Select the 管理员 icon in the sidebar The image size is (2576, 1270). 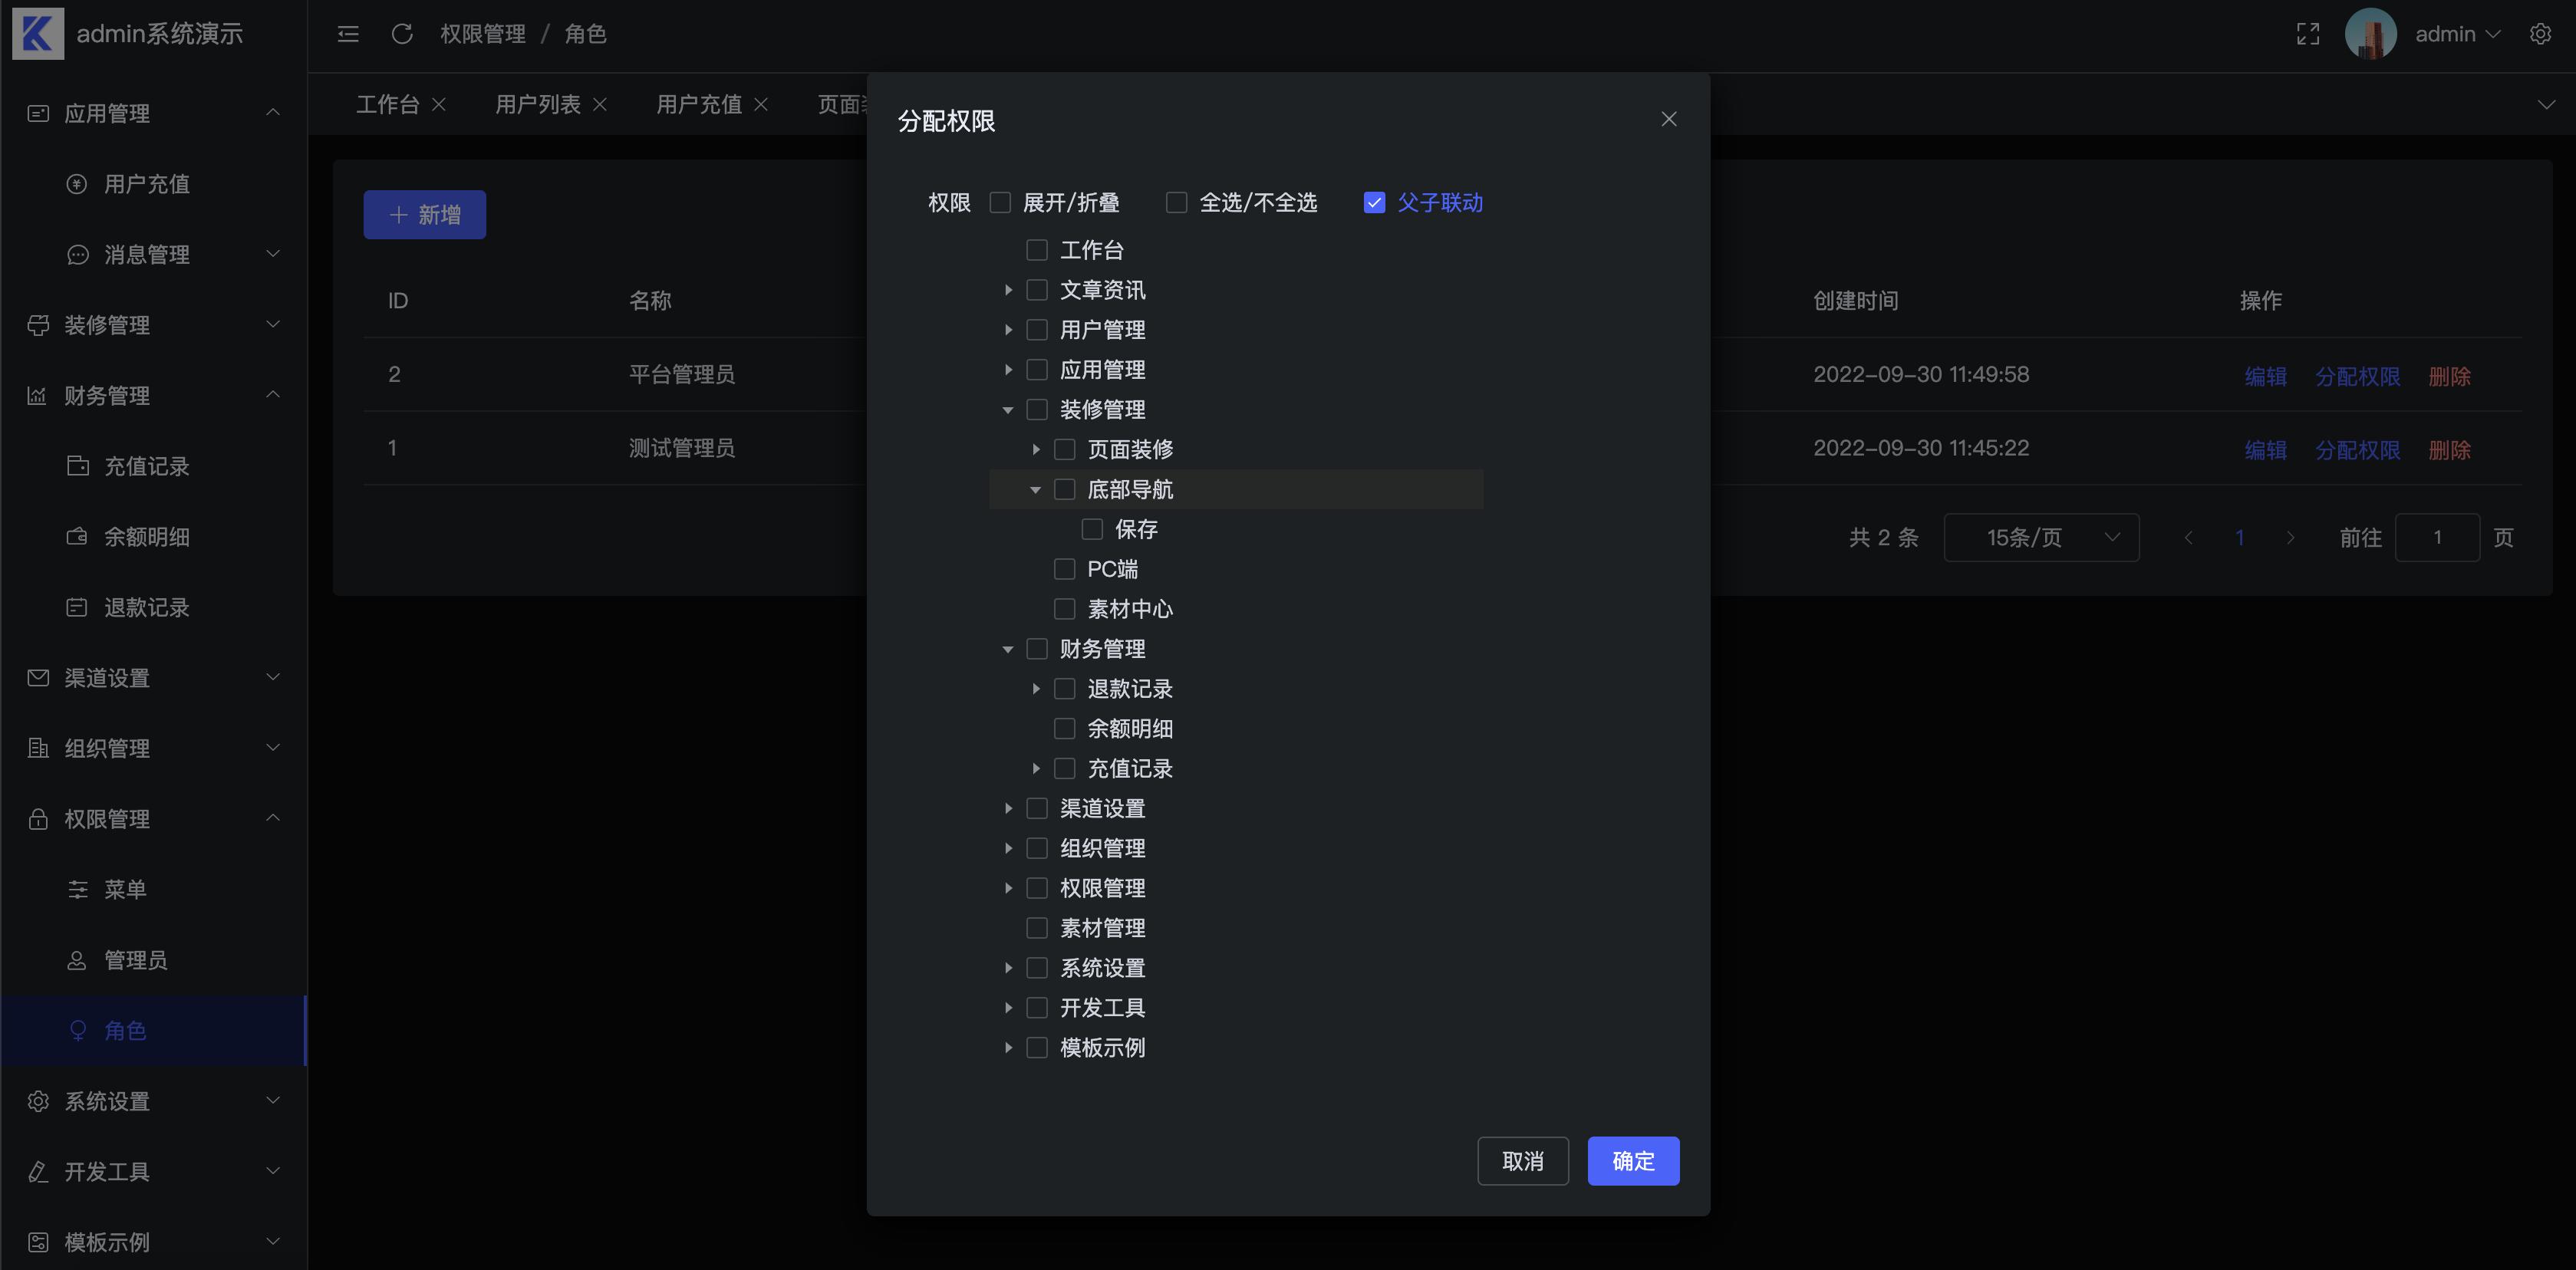coord(78,960)
